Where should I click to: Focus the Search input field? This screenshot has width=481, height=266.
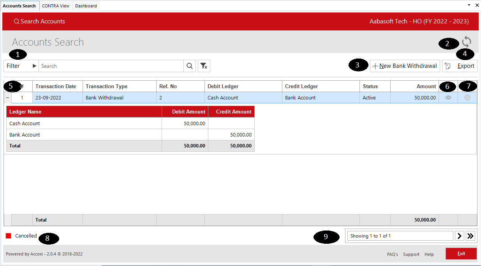coord(111,66)
